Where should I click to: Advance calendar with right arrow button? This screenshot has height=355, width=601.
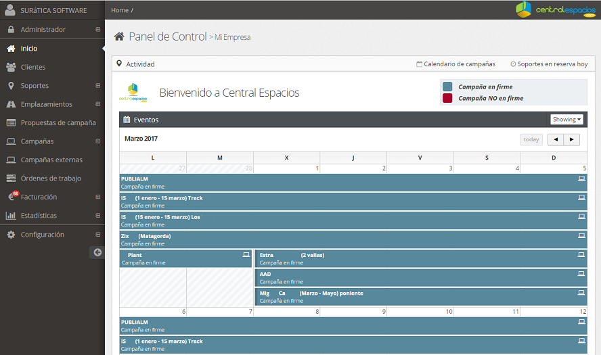click(572, 139)
